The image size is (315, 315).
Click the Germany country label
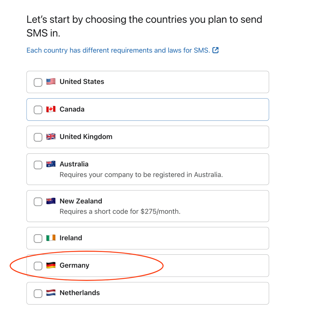coord(74,265)
